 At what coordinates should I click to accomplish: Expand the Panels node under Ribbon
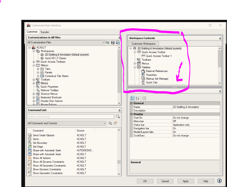tap(38, 73)
